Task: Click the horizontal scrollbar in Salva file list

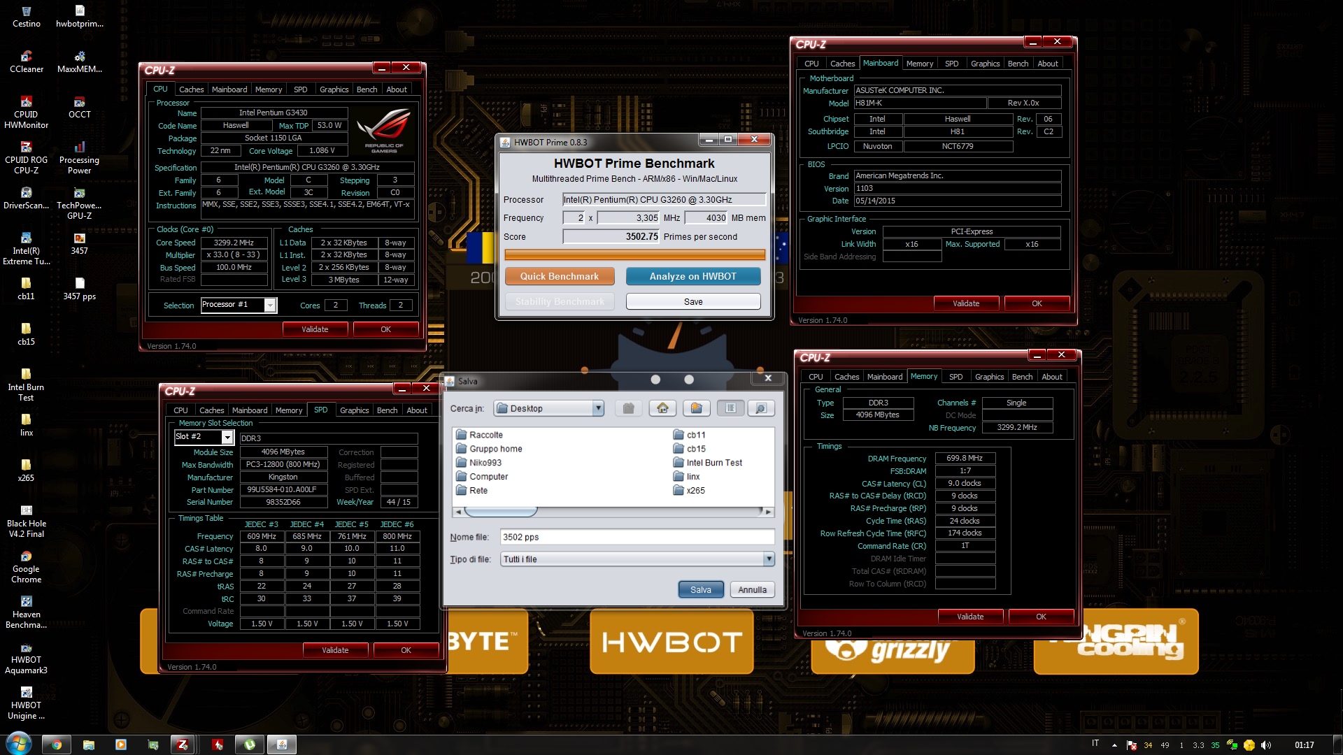Action: coord(613,512)
